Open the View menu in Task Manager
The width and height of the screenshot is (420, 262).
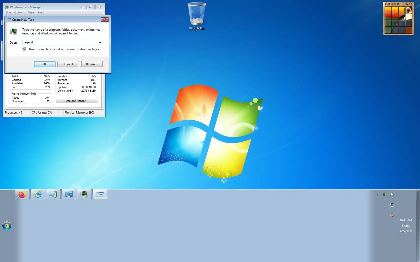tap(31, 12)
